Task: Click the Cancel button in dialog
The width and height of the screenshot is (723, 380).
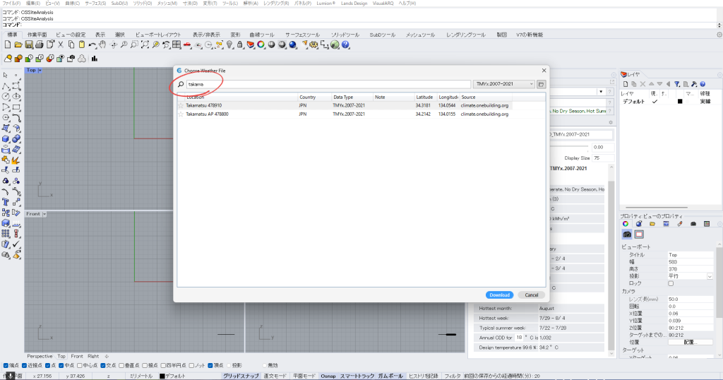Action: click(x=531, y=295)
